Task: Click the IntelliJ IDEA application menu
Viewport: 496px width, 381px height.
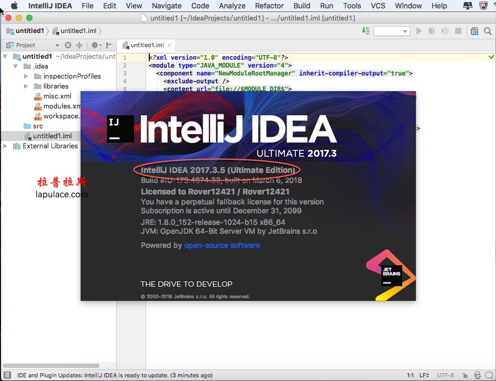Action: pos(50,6)
